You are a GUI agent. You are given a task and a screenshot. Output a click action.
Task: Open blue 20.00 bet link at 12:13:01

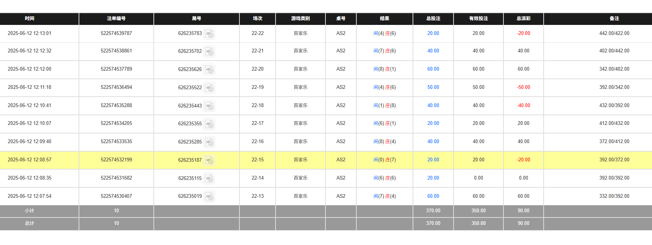pyautogui.click(x=433, y=33)
